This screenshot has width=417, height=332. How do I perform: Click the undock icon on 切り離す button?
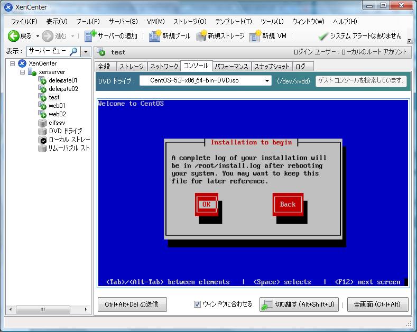tap(267, 305)
